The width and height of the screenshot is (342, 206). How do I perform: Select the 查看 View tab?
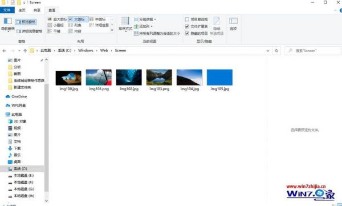tap(52, 10)
